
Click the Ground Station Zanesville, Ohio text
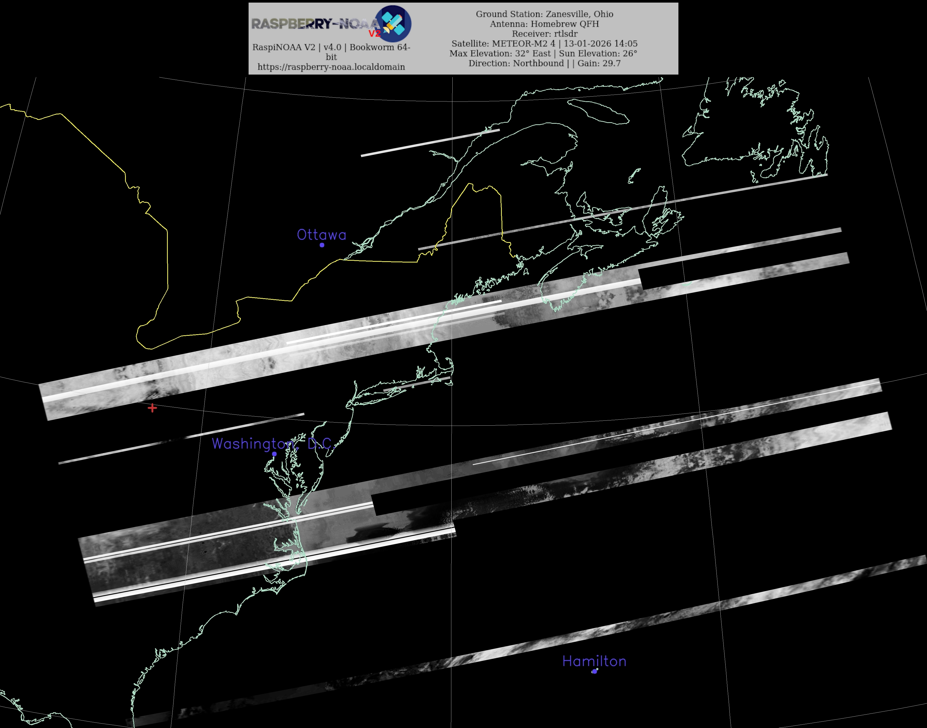click(544, 14)
